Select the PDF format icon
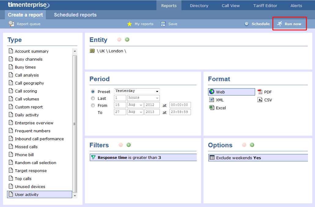315x207 pixels. (x=260, y=92)
